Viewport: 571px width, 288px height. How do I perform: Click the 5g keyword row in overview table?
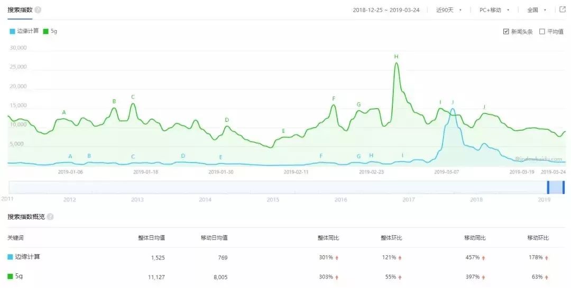coord(285,277)
